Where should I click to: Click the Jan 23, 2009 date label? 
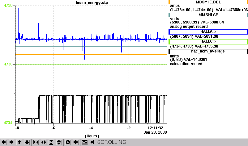[155, 132]
